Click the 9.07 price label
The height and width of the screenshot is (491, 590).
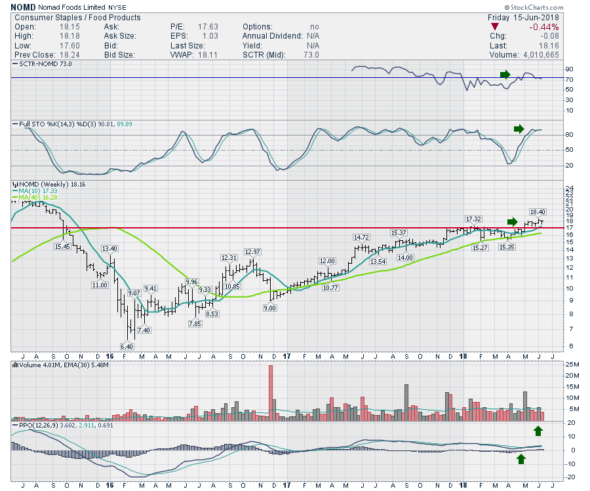point(134,293)
